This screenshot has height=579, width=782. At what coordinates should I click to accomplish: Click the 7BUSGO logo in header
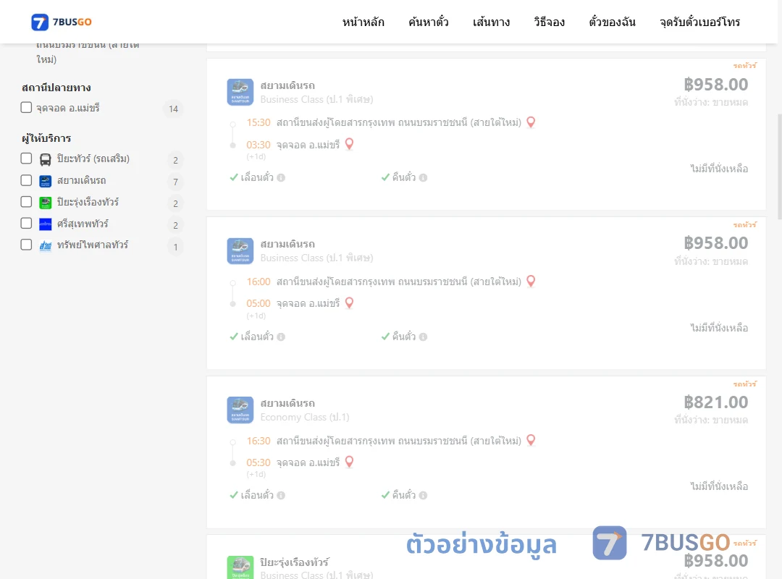click(x=62, y=22)
